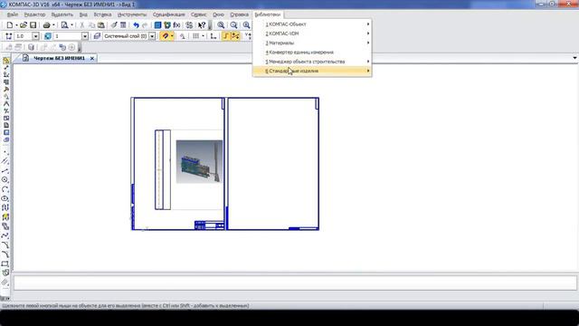Select the Line segment tool in left panel
The image size is (579, 326).
point(5,170)
